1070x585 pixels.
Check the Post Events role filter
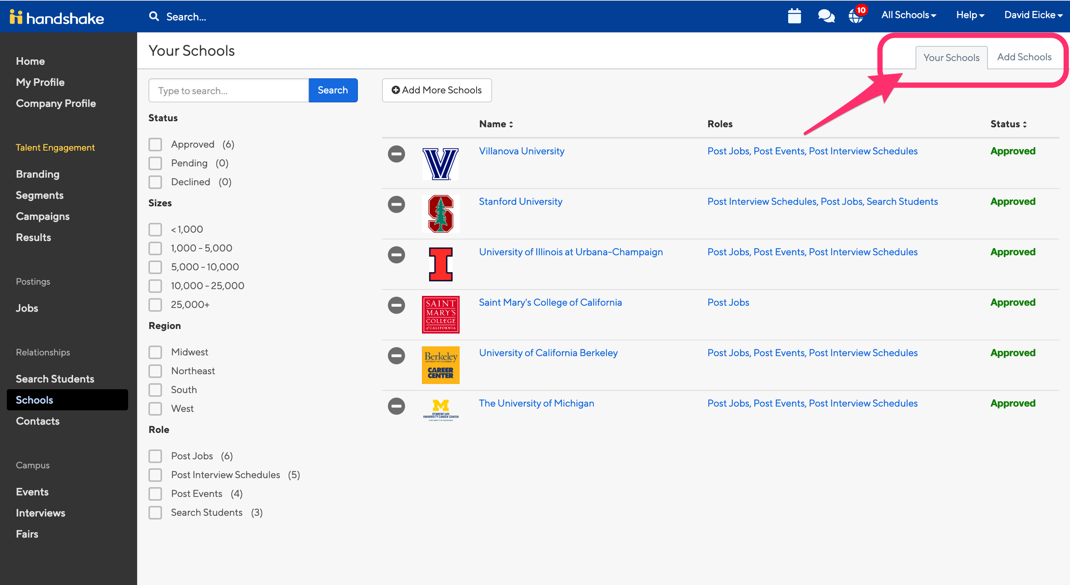pos(155,494)
